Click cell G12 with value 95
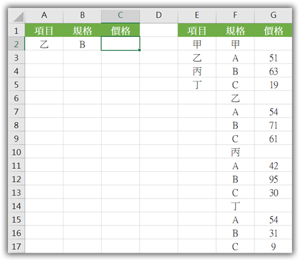 pyautogui.click(x=274, y=179)
